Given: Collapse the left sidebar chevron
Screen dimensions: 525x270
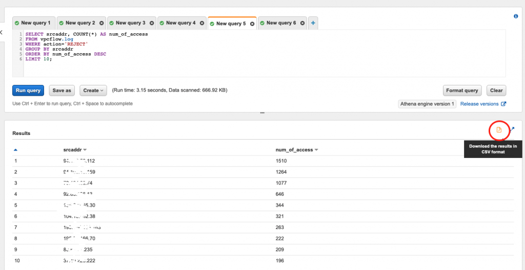Looking at the screenshot, I should (1, 32).
